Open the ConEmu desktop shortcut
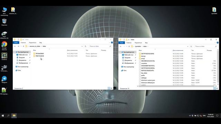The height and width of the screenshot is (124, 221). (4, 56)
